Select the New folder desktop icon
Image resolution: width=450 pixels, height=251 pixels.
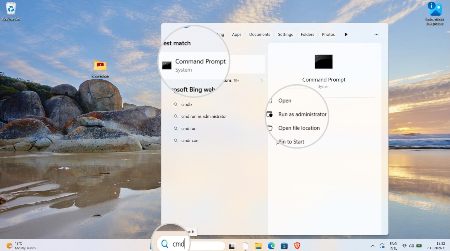click(x=100, y=69)
